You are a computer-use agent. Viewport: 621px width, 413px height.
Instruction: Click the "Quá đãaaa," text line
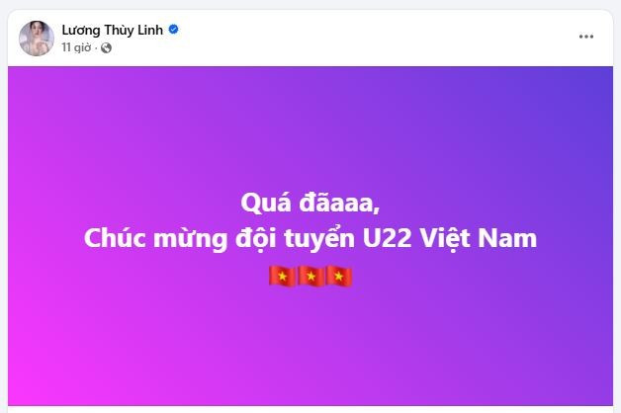(x=310, y=204)
